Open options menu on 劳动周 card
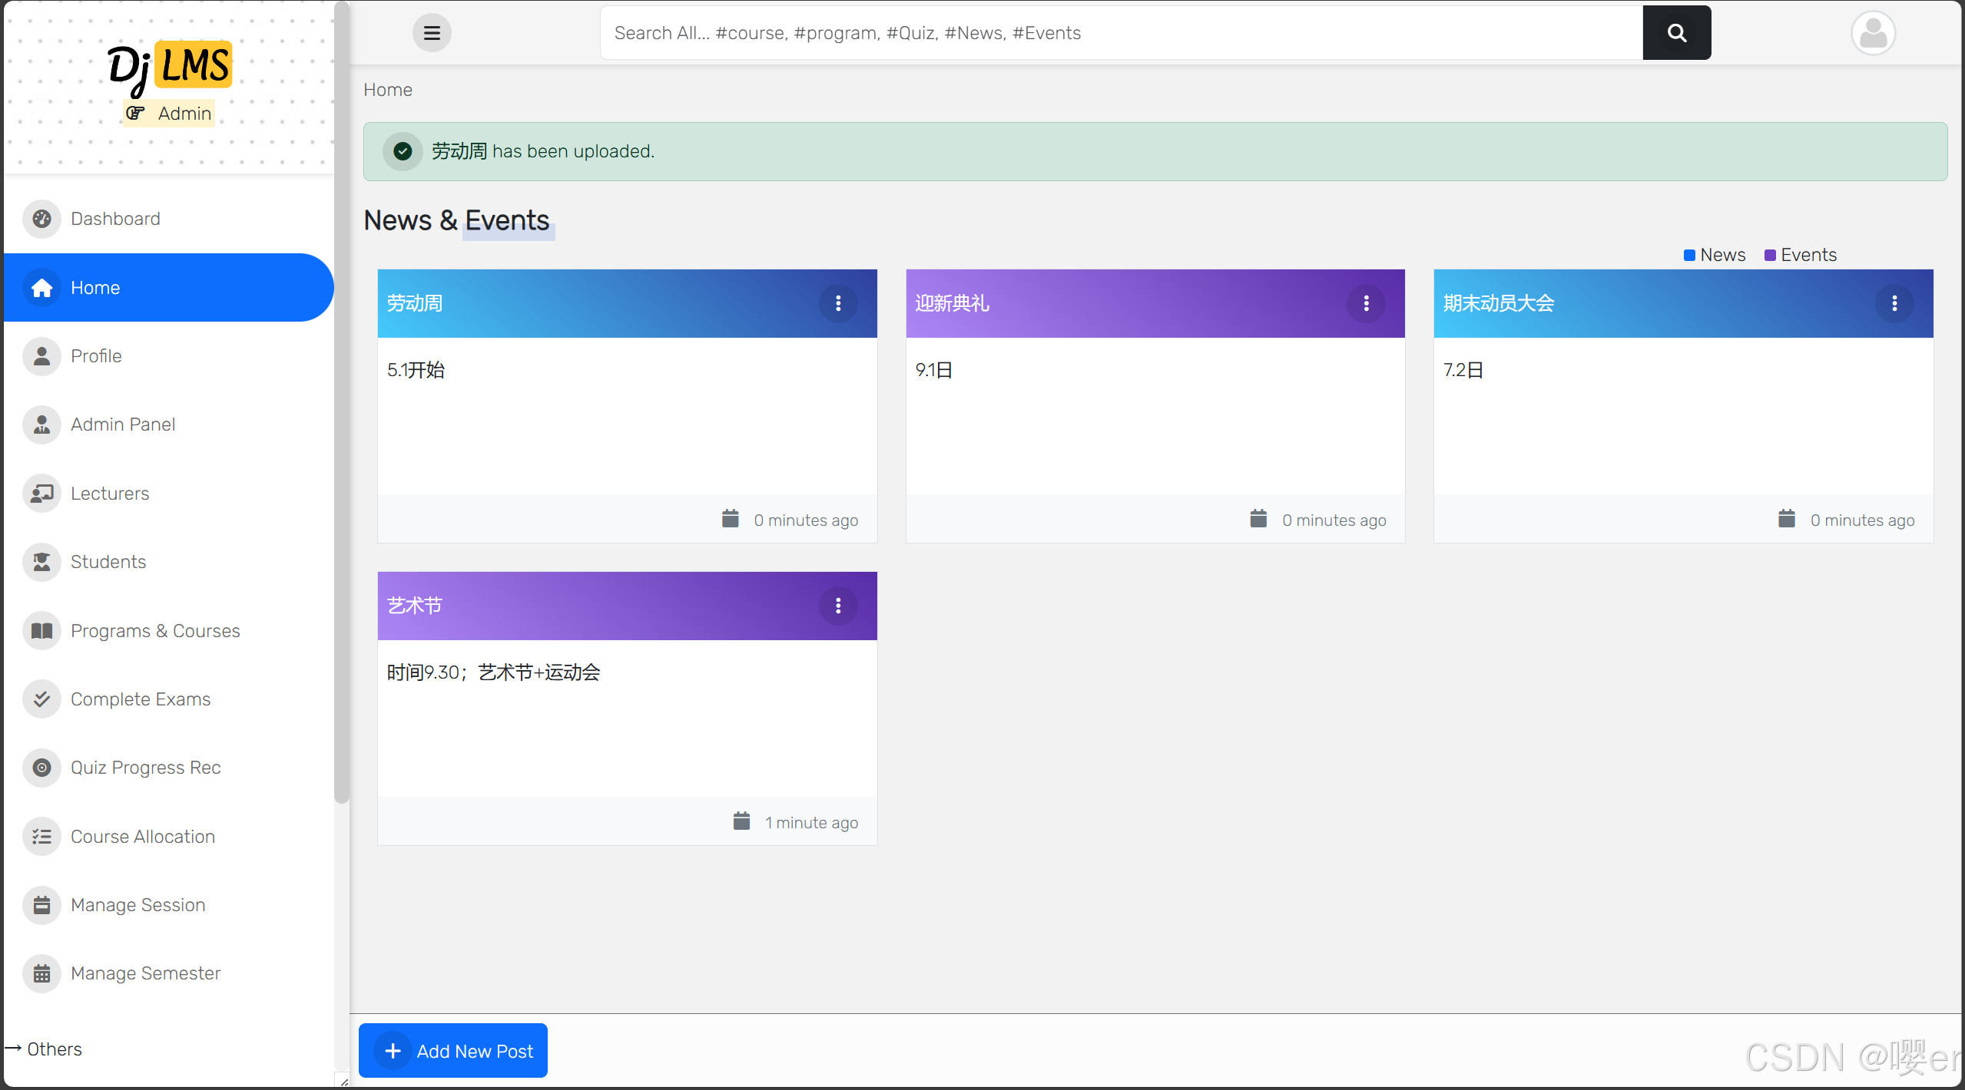 pos(838,303)
